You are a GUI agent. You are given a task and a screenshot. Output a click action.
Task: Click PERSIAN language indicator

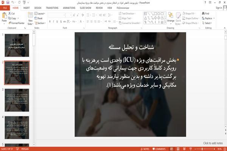click(25, 149)
